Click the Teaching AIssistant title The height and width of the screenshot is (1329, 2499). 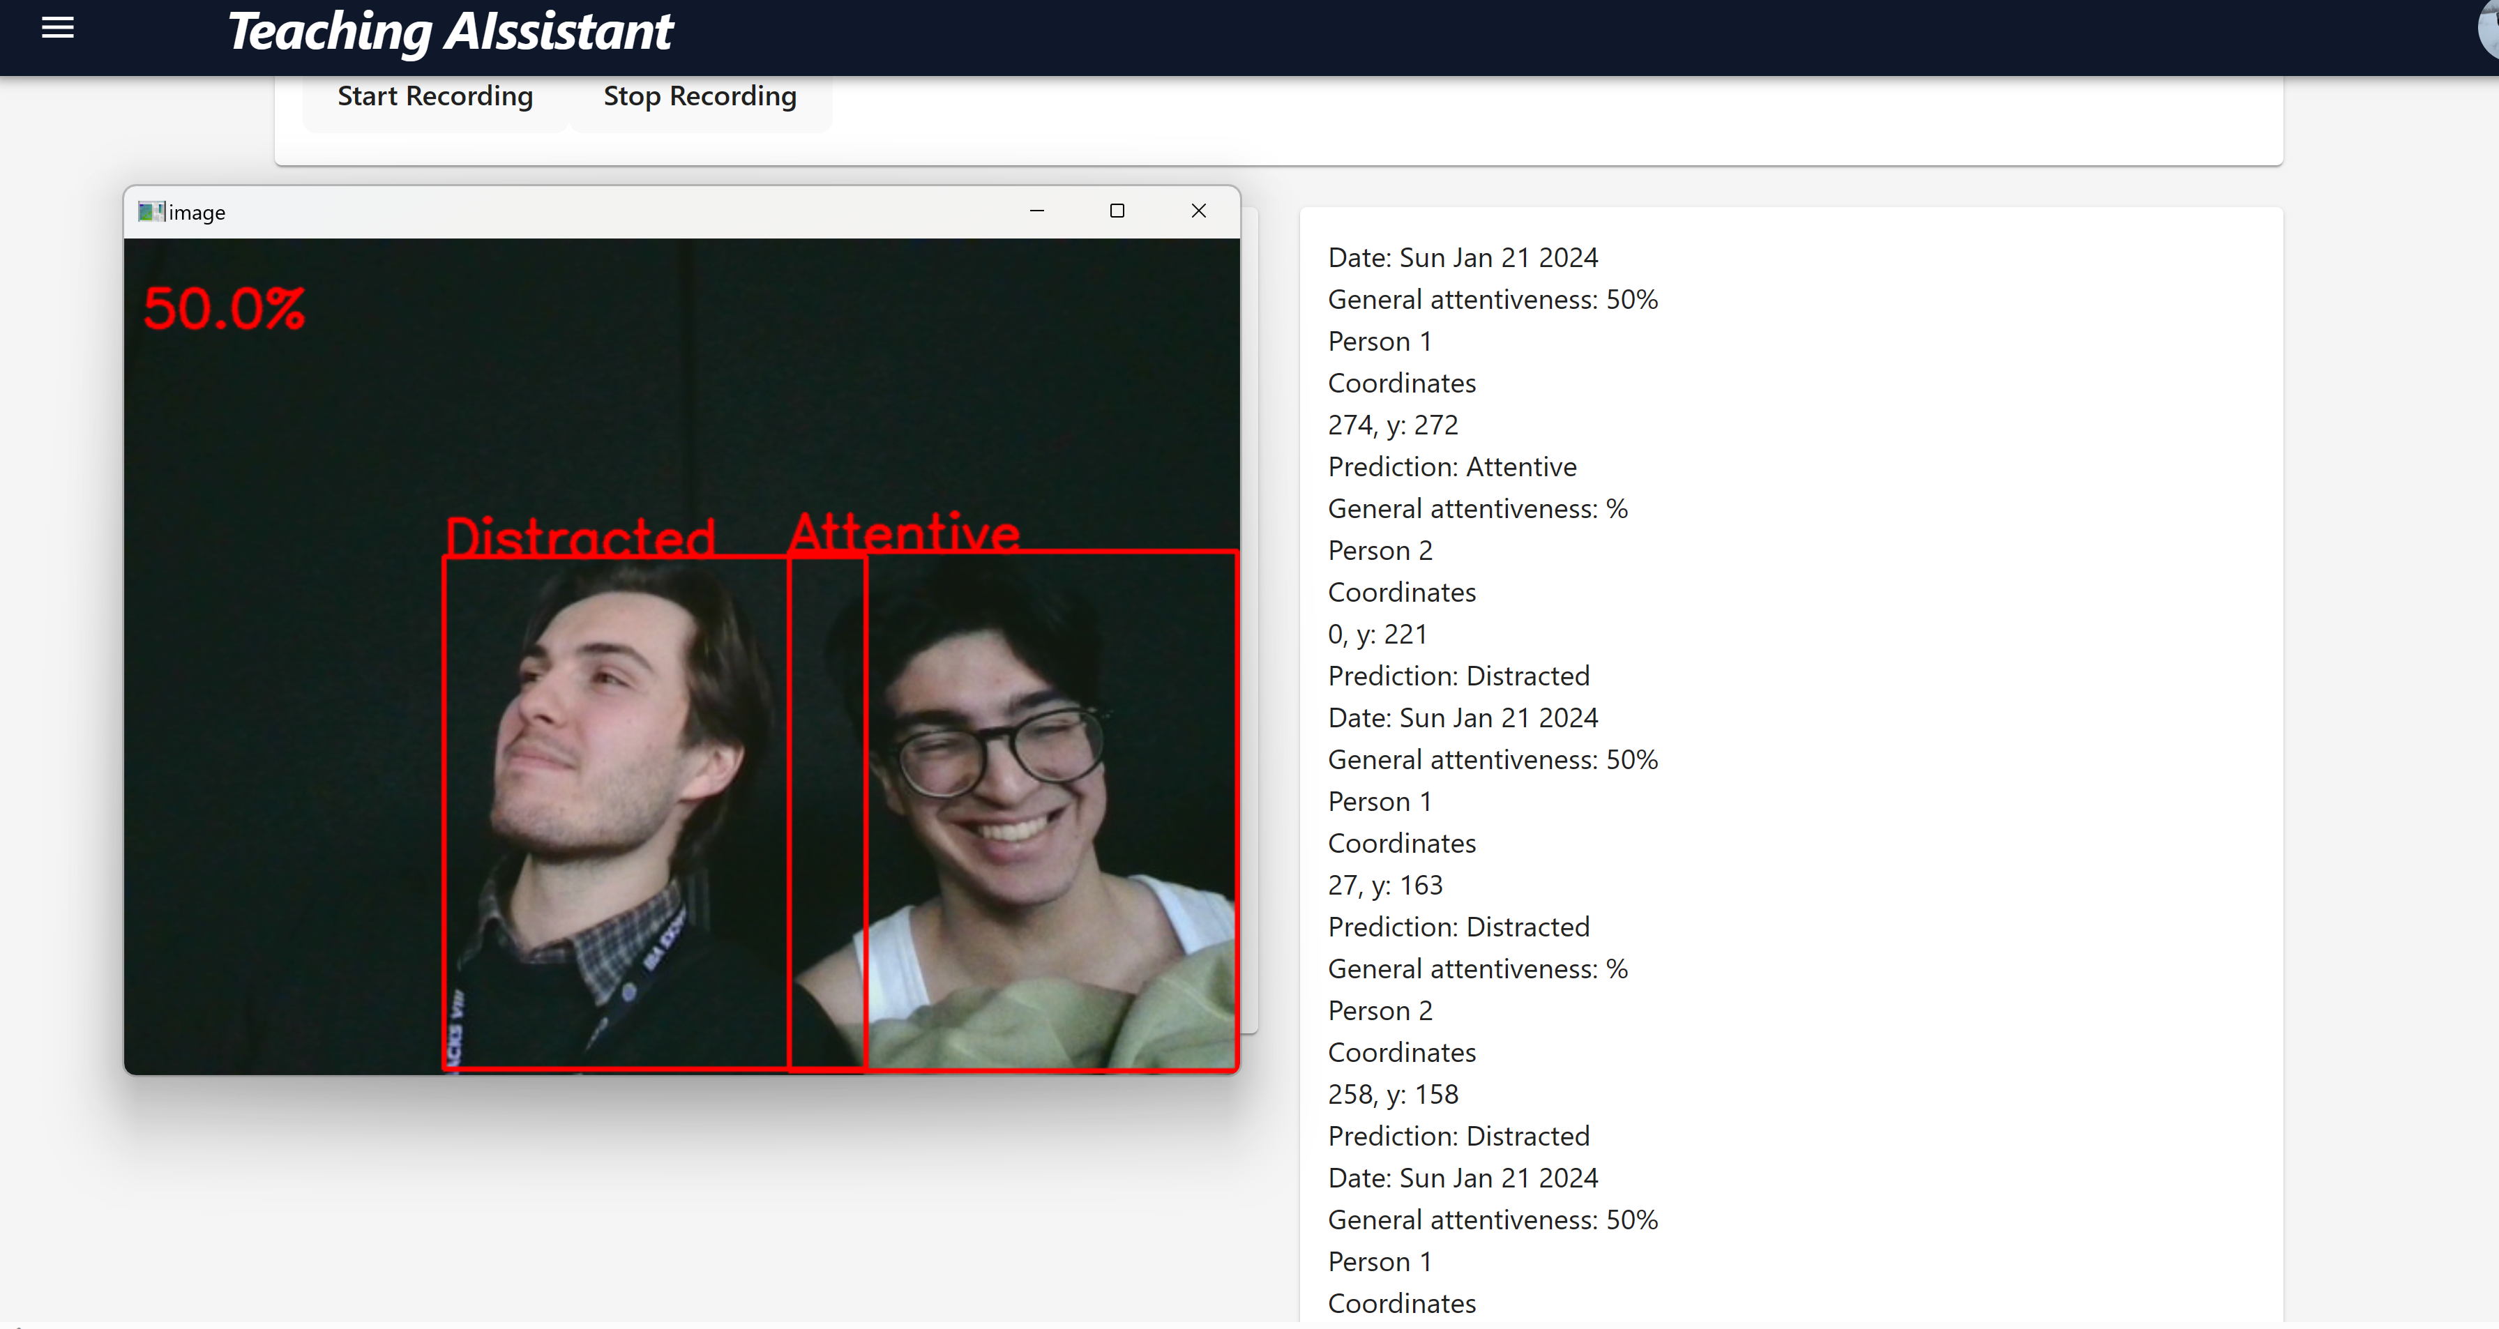point(449,32)
